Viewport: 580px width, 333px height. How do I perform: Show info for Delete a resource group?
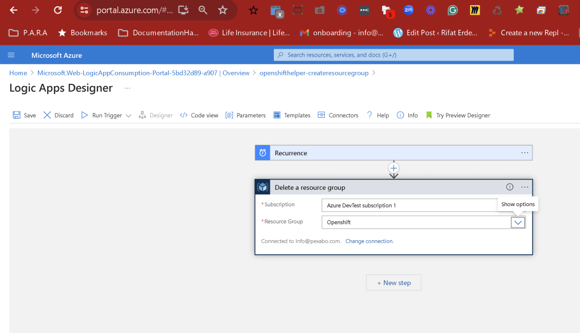510,187
